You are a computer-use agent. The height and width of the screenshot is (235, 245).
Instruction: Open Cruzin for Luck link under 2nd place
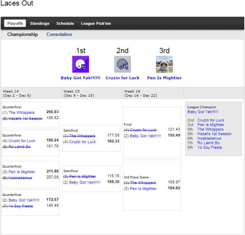coord(122,78)
